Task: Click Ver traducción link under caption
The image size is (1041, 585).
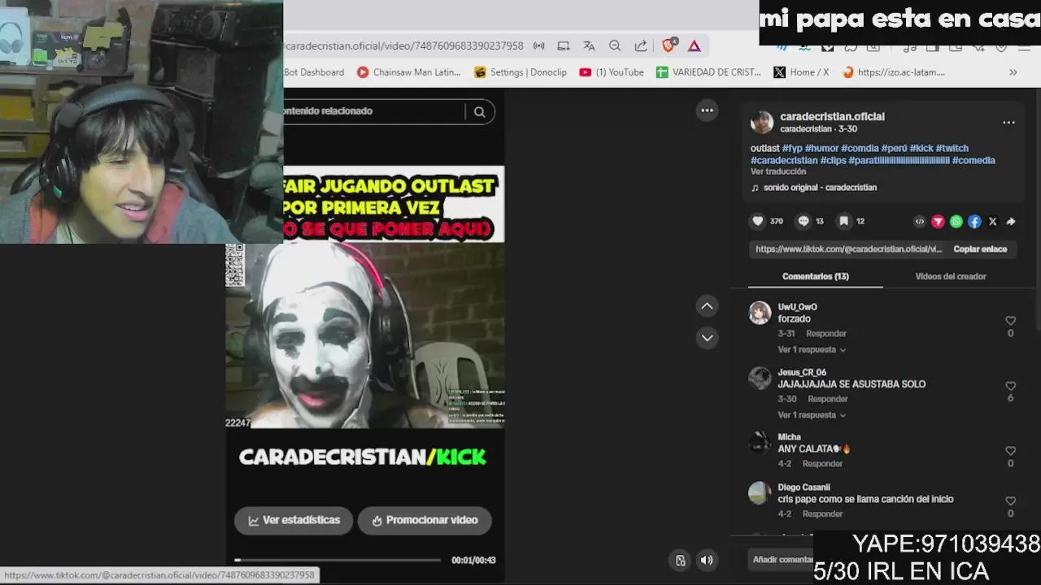Action: coord(778,171)
